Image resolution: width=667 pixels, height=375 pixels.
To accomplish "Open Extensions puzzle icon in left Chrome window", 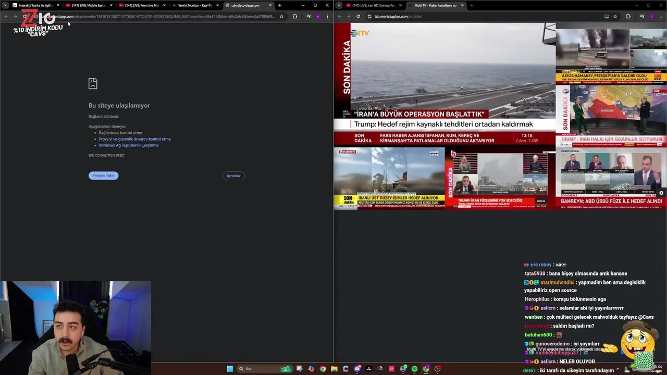I will tap(294, 16).
